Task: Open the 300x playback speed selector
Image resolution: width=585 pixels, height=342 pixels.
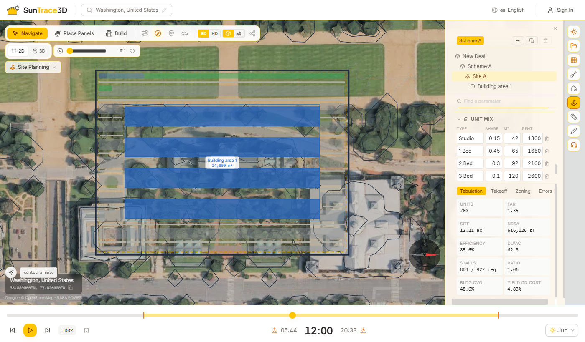Action: 67,330
